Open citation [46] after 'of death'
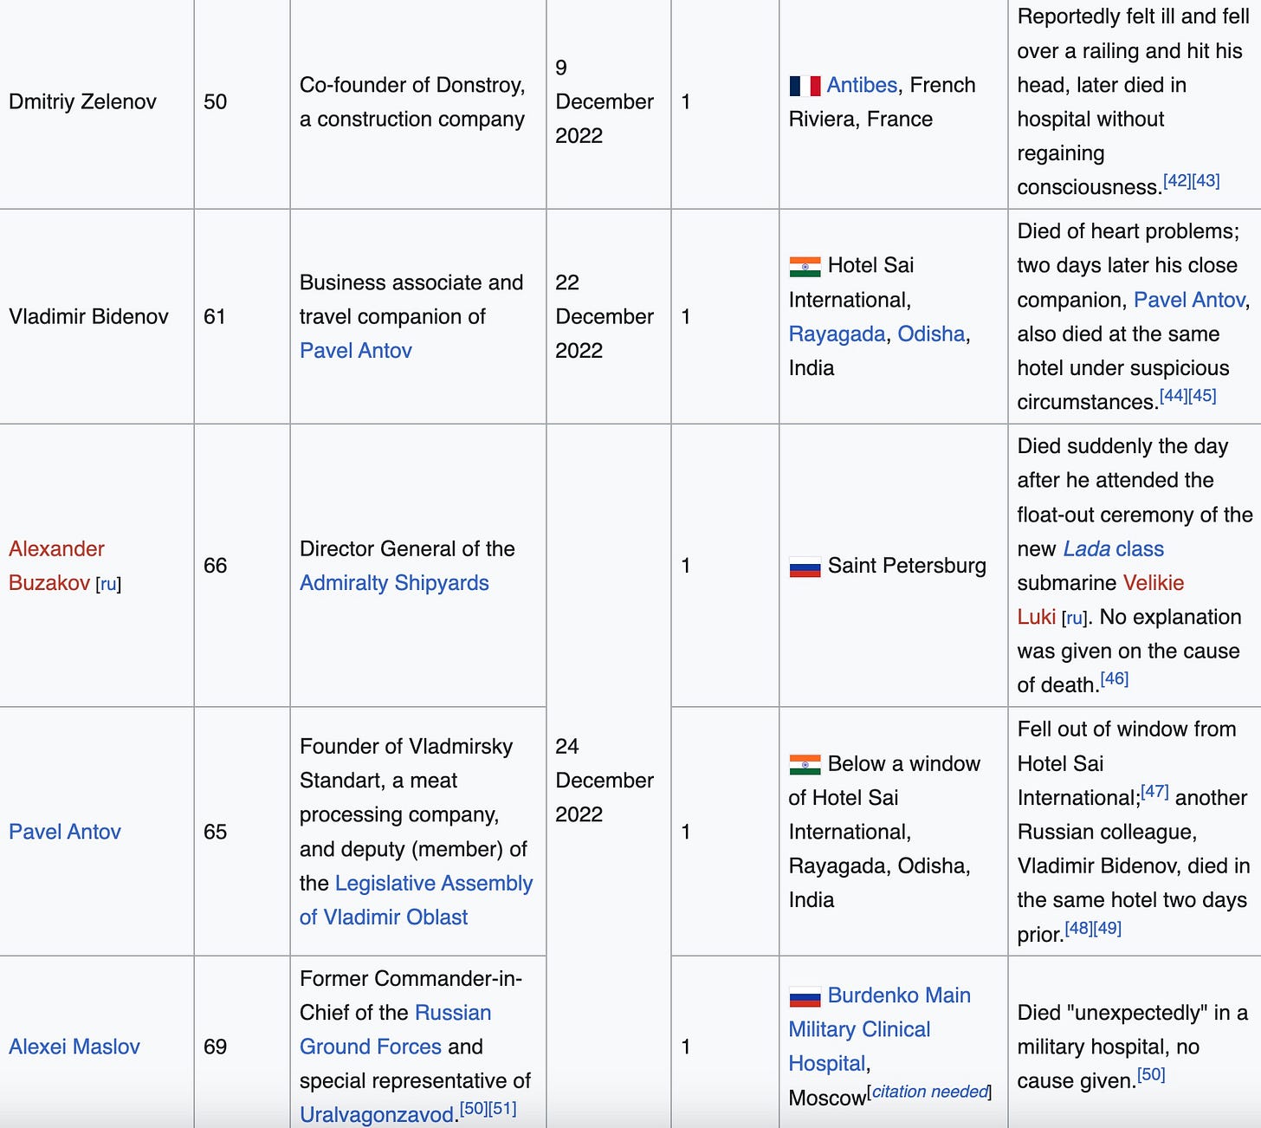 pyautogui.click(x=1115, y=678)
